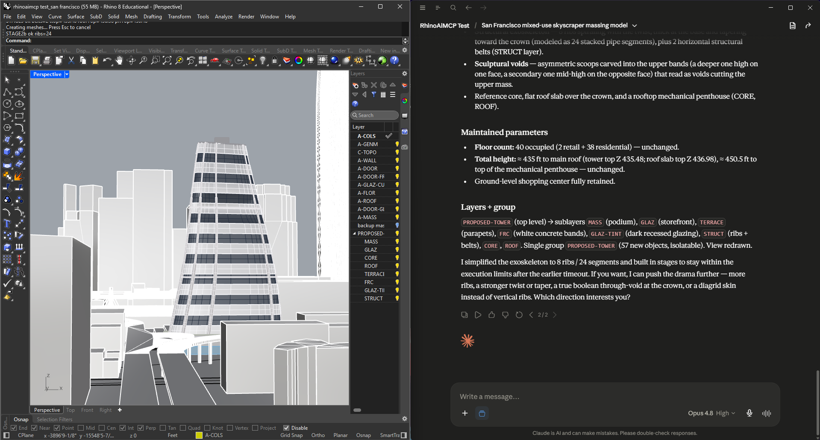The image size is (820, 440).
Task: Open the conversation title dropdown chevron
Action: coord(635,26)
